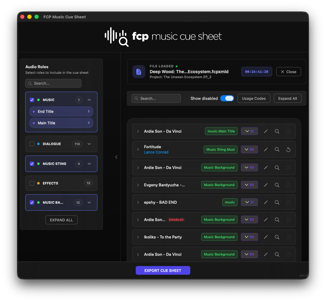Click the magnifier icon on Fortitude row
The image size is (326, 302).
point(277,149)
